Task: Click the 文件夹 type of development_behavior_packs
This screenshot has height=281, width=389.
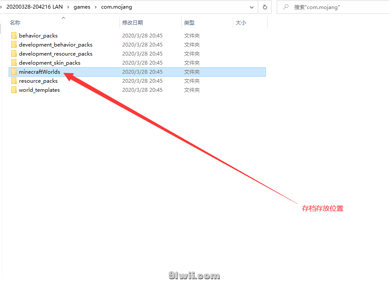Action: [192, 45]
